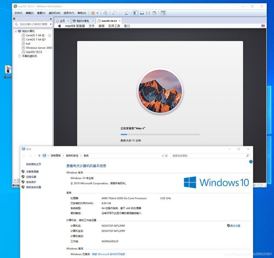The height and width of the screenshot is (258, 274).
Task: Collapse the My Computer tree node
Action: click(x=16, y=31)
